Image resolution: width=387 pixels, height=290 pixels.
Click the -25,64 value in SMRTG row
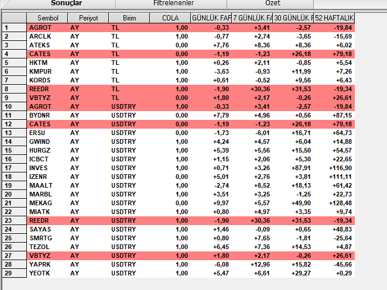[343, 238]
